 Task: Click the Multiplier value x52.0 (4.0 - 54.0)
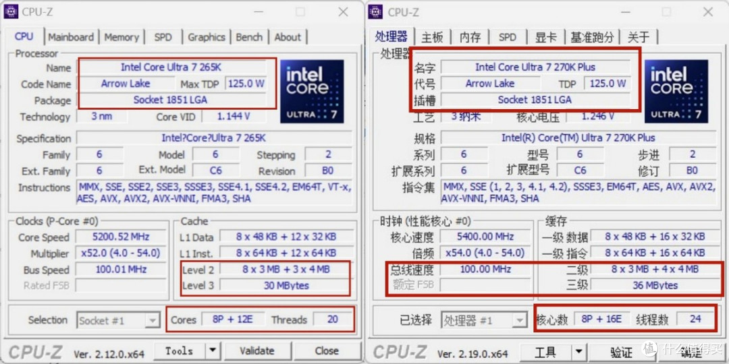tap(121, 253)
